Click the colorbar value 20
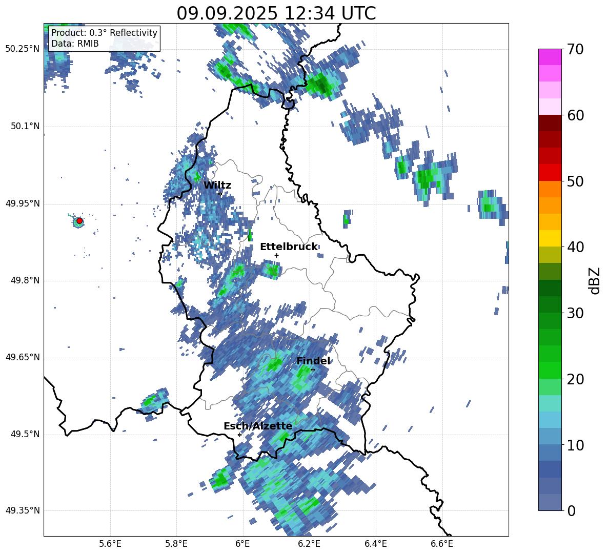The height and width of the screenshot is (554, 607). [575, 379]
